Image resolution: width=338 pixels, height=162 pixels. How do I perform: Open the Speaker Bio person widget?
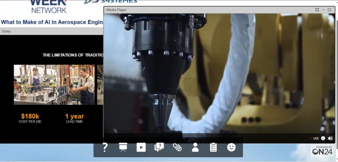[195, 147]
